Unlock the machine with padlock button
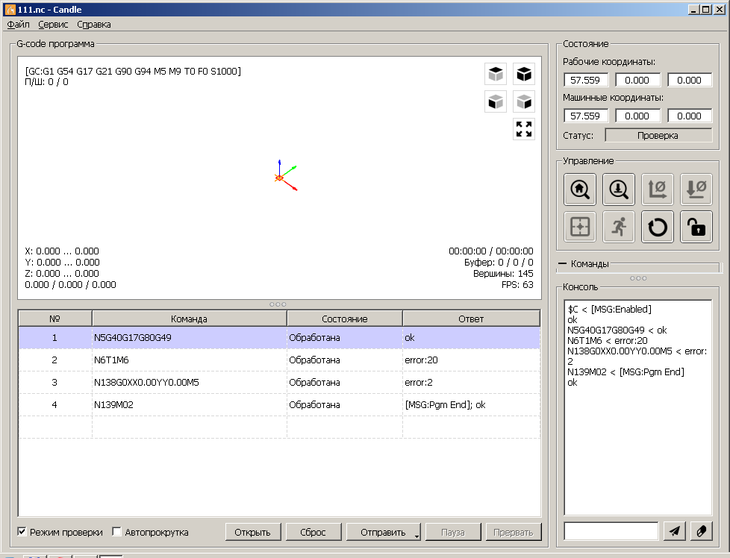The height and width of the screenshot is (558, 730). point(696,227)
